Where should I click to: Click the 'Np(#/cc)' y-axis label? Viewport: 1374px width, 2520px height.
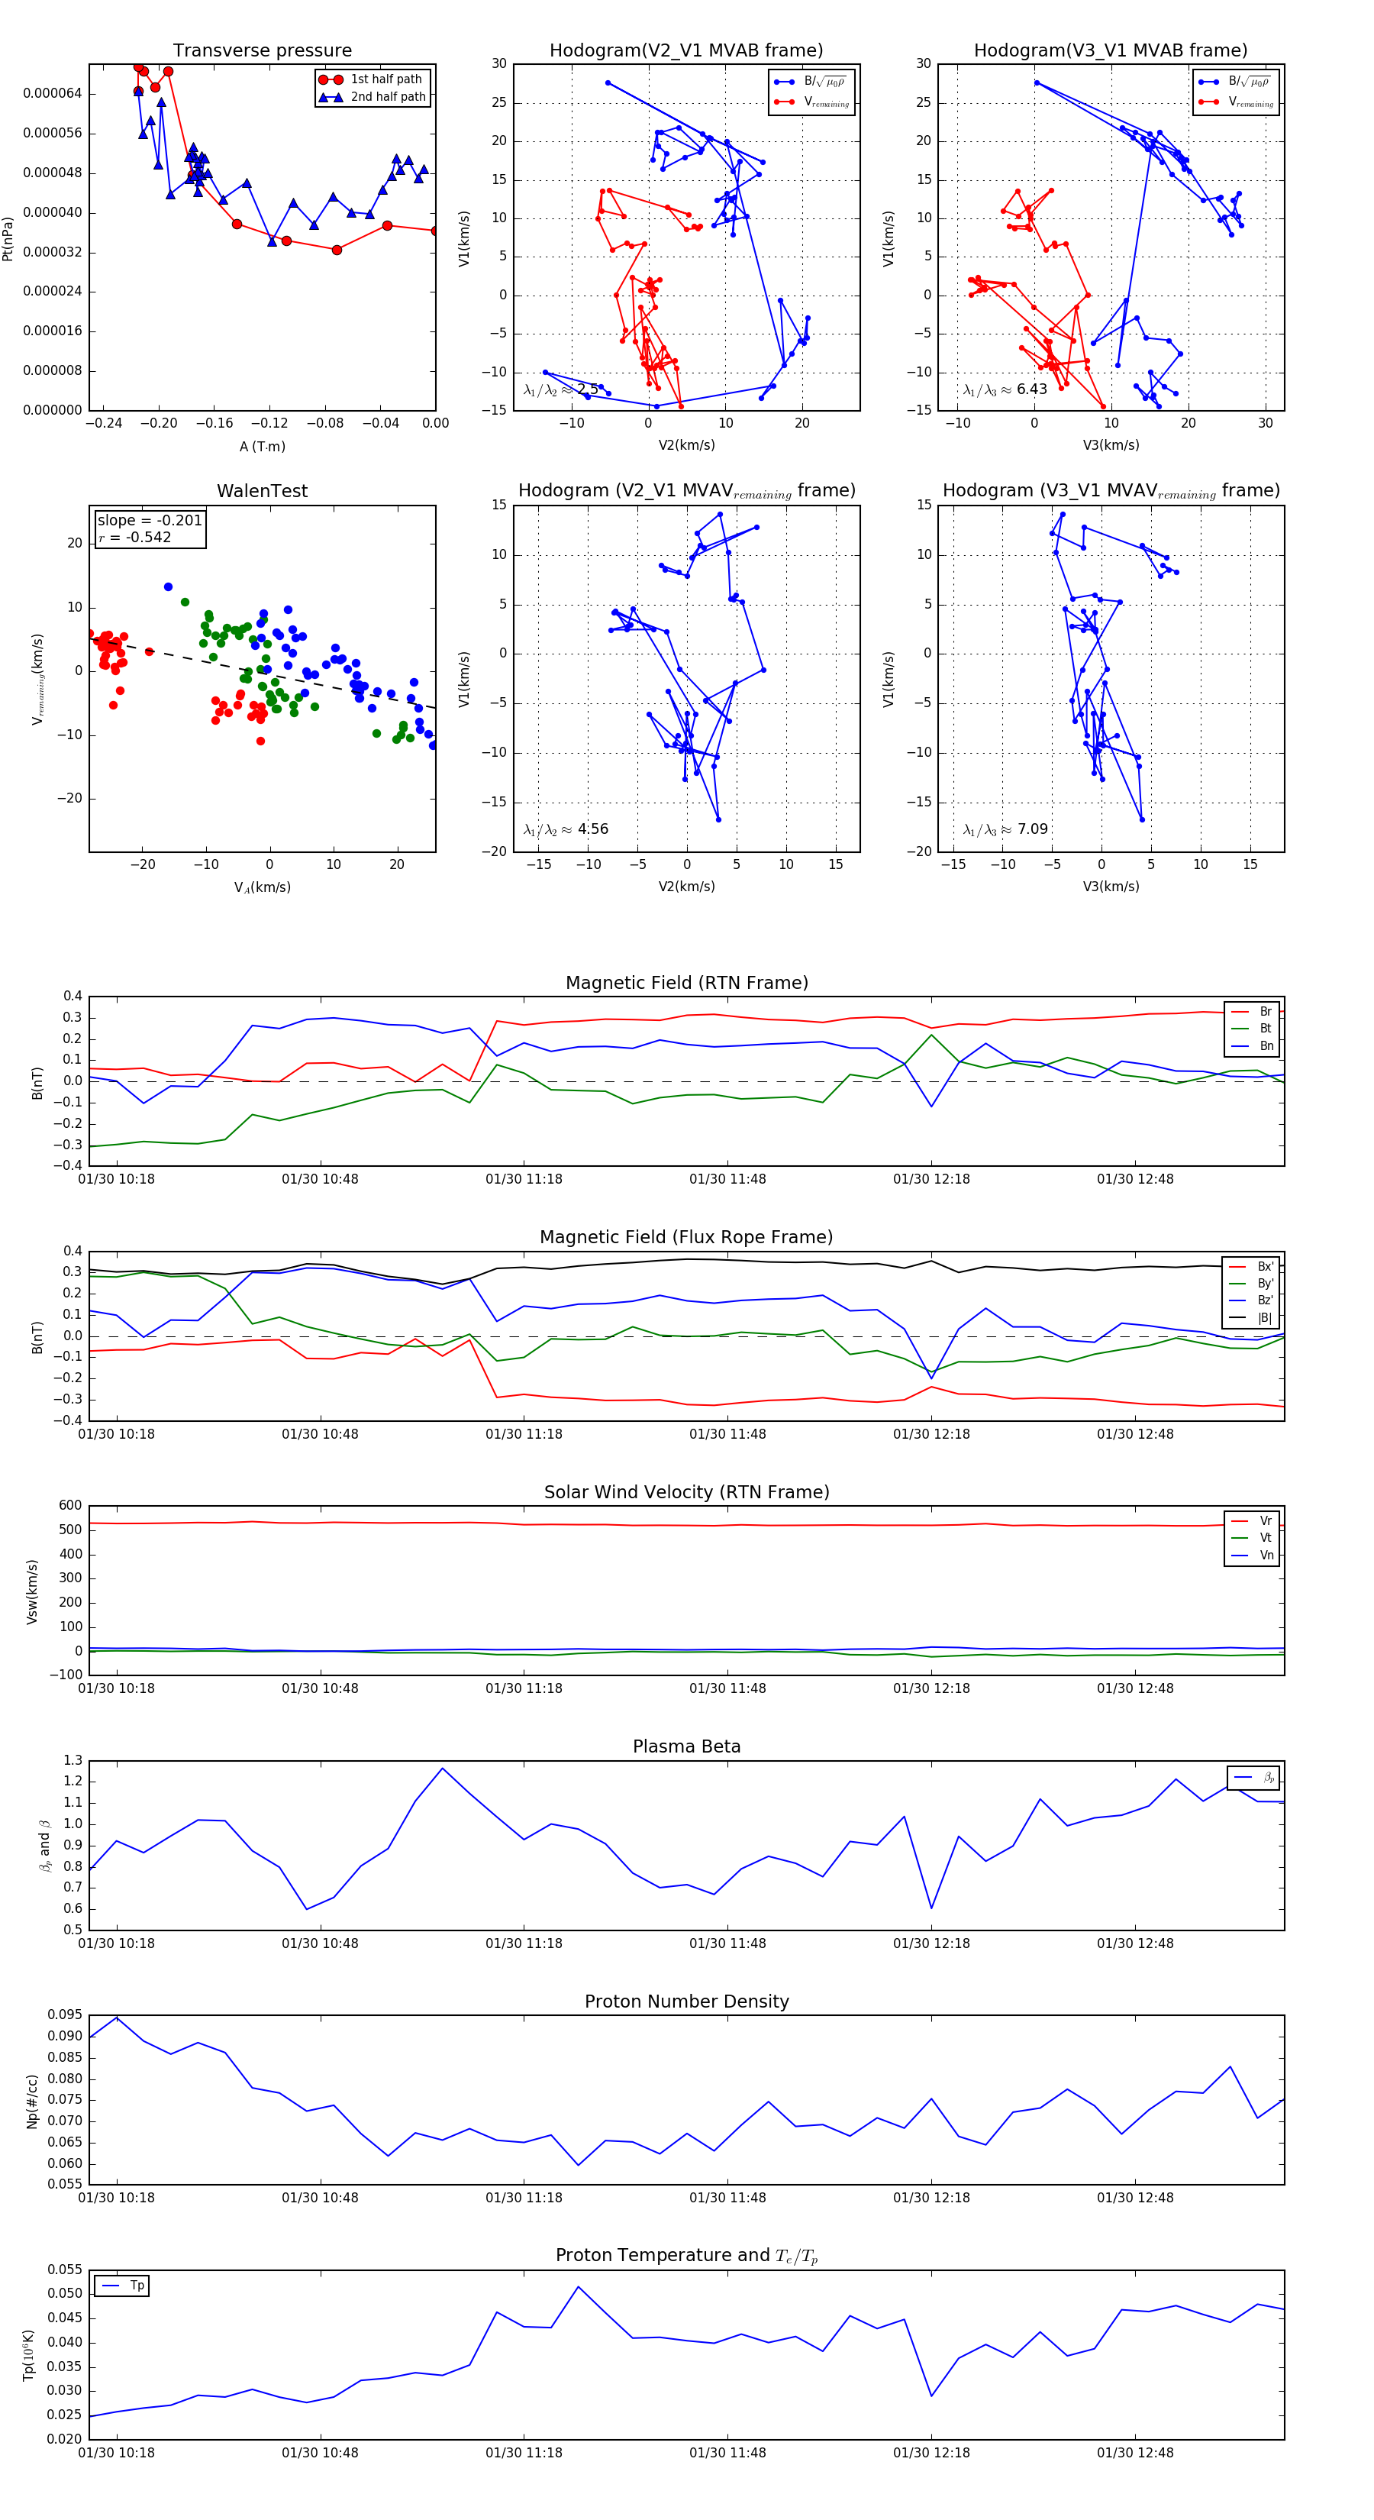32,2102
